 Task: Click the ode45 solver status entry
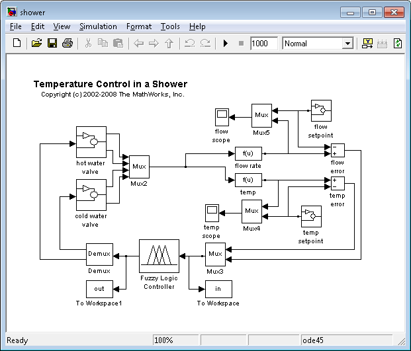(347, 340)
